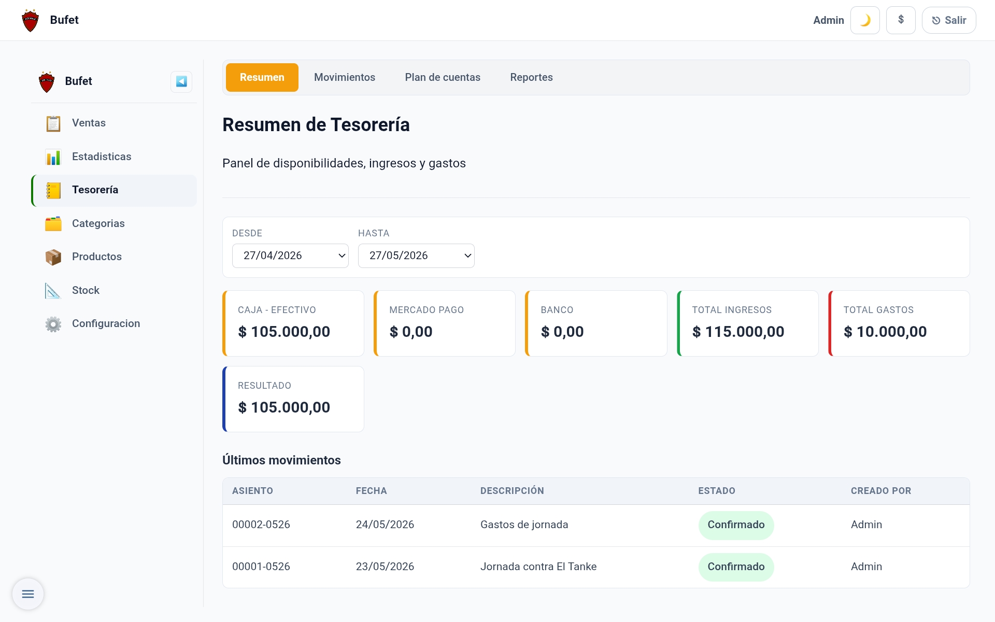Open Configuracion in the sidebar
This screenshot has height=622, width=995.
(x=114, y=324)
